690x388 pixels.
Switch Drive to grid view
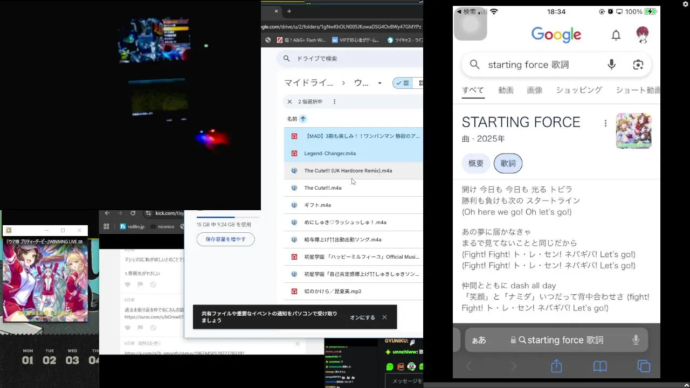pos(419,83)
